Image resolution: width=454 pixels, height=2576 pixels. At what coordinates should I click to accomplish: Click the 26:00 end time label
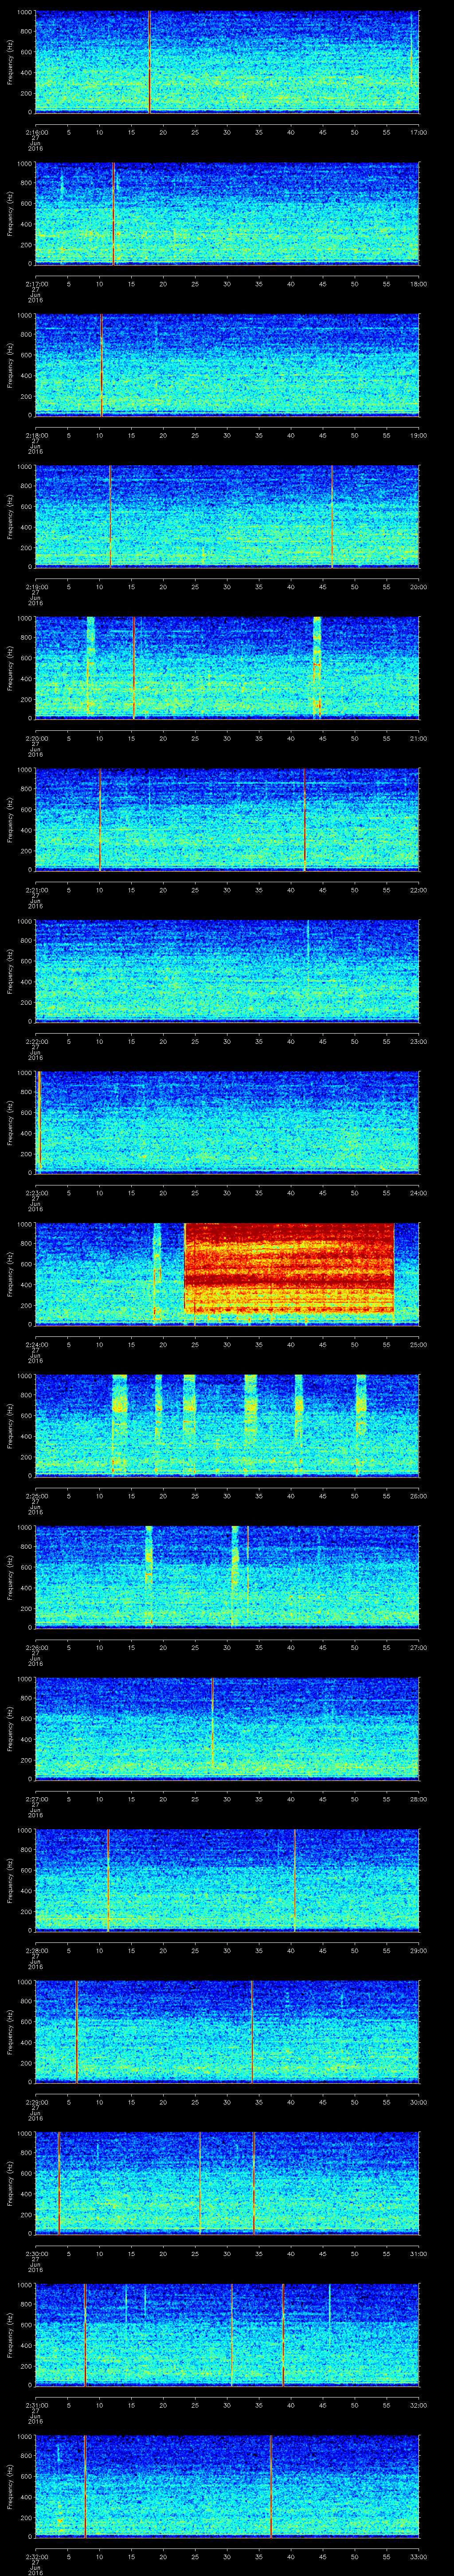418,1496
